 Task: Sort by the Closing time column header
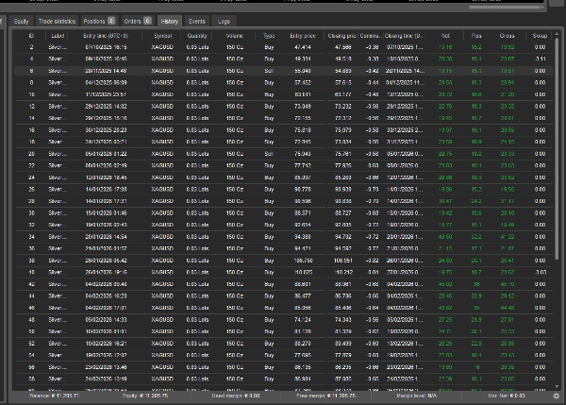404,36
